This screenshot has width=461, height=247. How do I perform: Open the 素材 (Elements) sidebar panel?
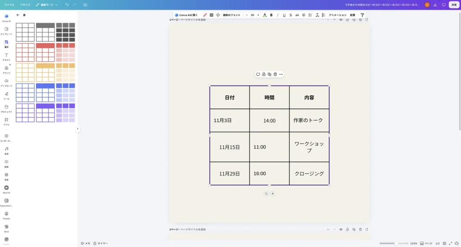click(6, 44)
